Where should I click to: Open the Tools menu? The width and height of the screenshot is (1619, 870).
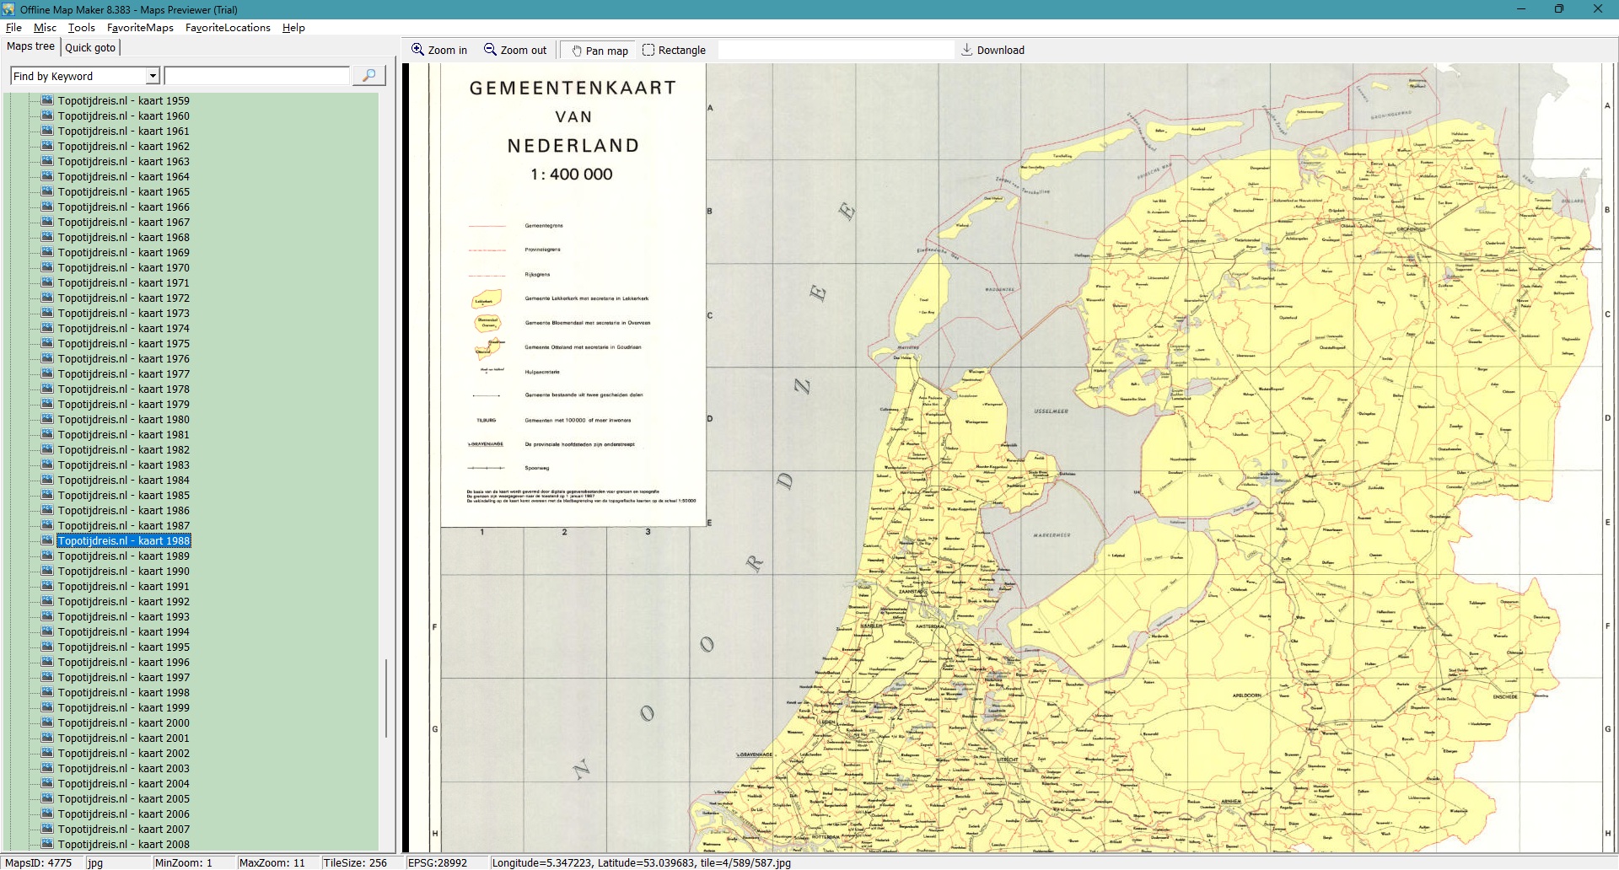click(x=81, y=27)
